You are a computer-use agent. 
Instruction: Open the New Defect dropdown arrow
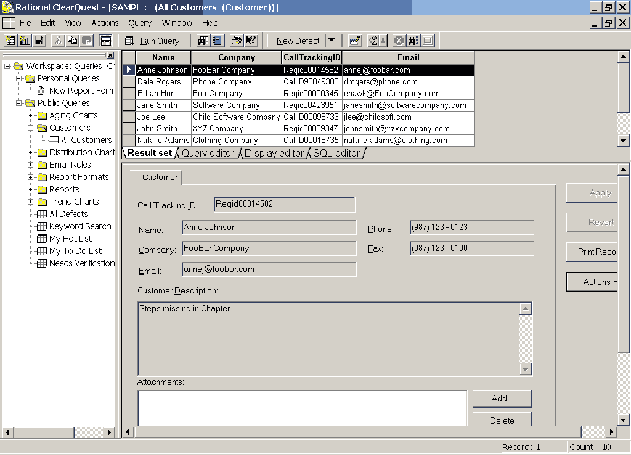(332, 40)
